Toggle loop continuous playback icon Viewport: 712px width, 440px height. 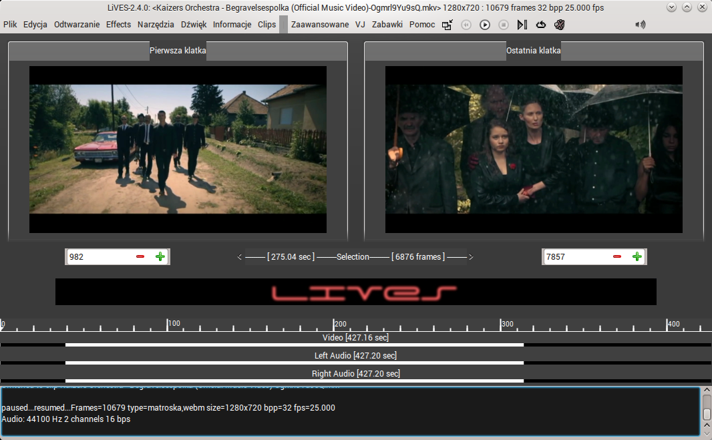coord(541,25)
